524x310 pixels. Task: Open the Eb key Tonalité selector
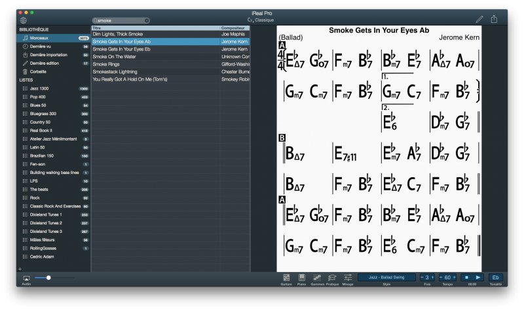pyautogui.click(x=496, y=277)
